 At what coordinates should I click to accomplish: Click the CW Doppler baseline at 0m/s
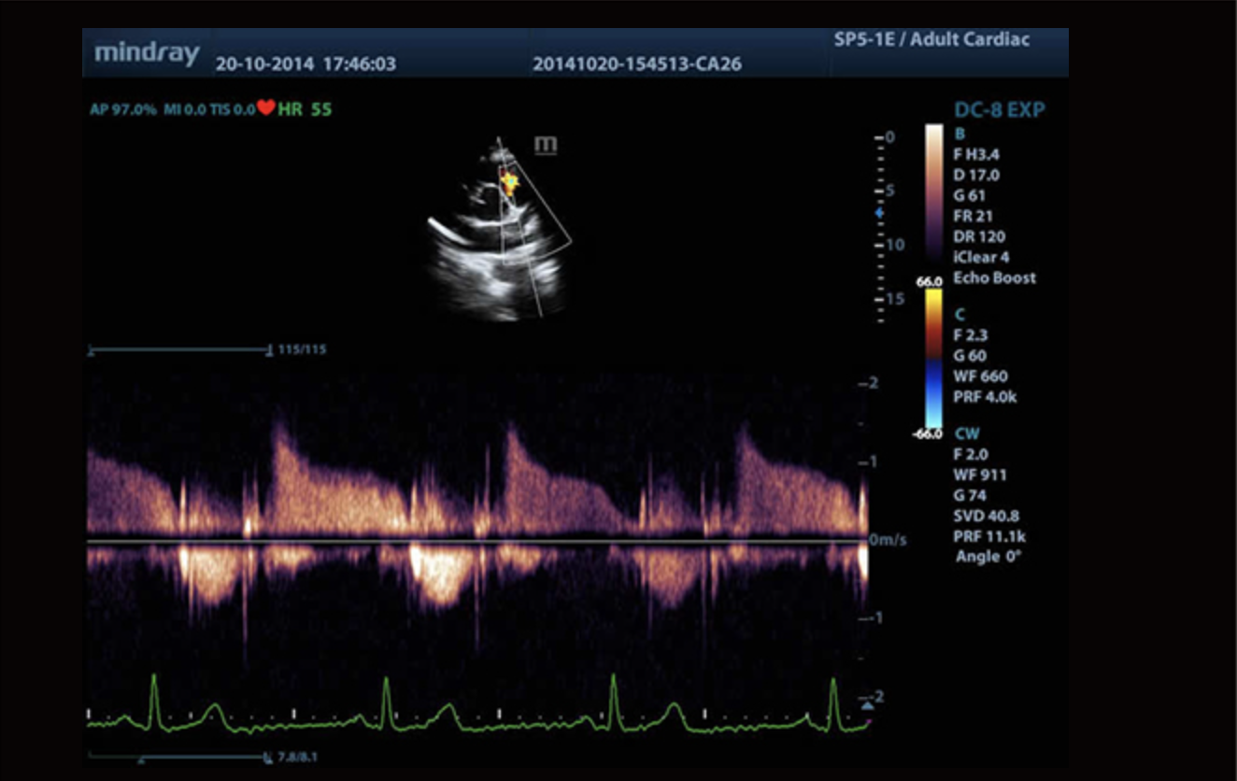(477, 541)
